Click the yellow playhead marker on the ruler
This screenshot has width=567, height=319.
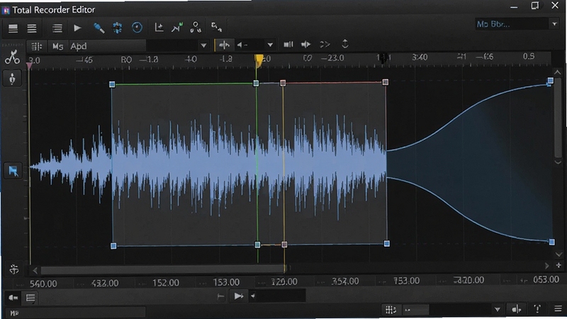click(259, 60)
